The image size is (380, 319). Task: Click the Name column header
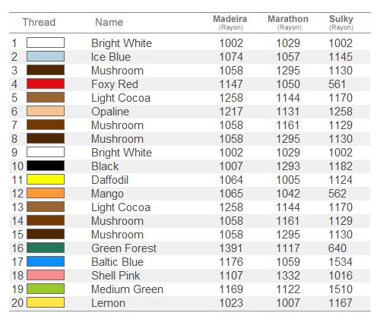pos(109,22)
